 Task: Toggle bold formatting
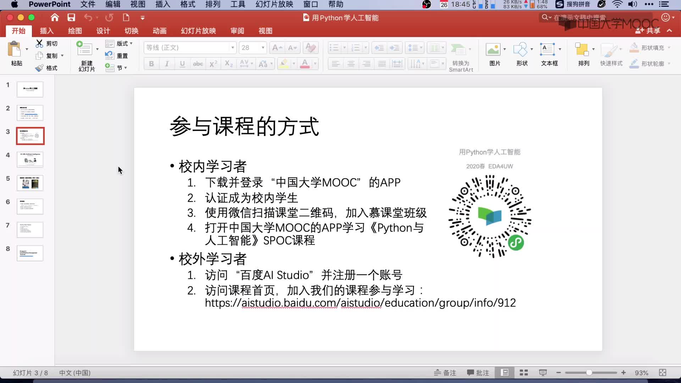[151, 64]
